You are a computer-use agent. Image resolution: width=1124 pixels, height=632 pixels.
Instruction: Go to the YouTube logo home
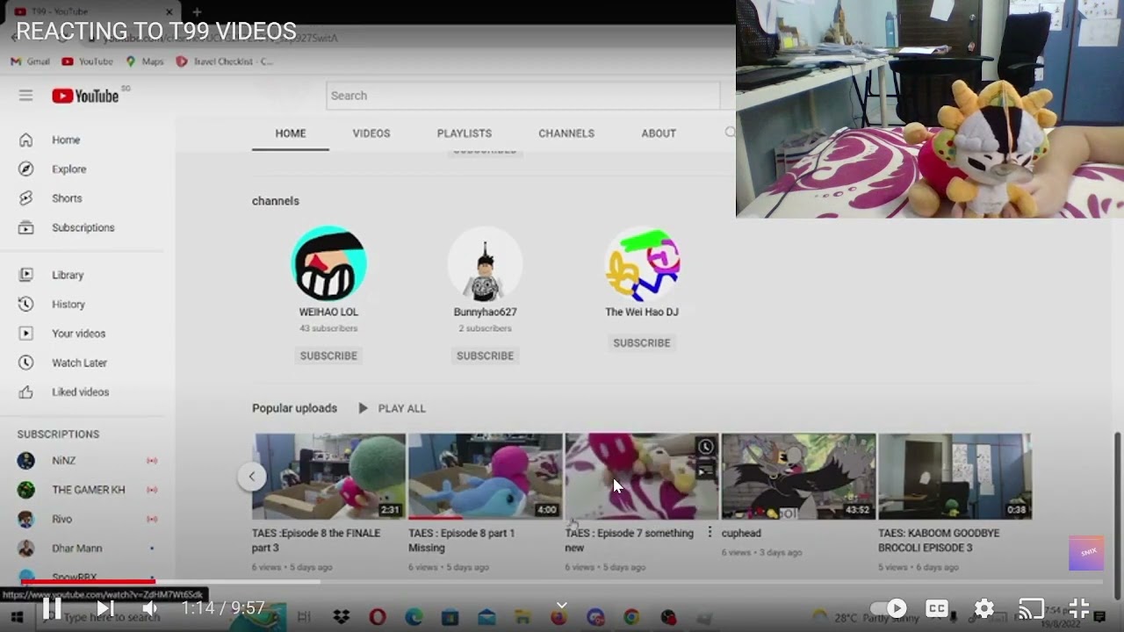[x=85, y=96]
